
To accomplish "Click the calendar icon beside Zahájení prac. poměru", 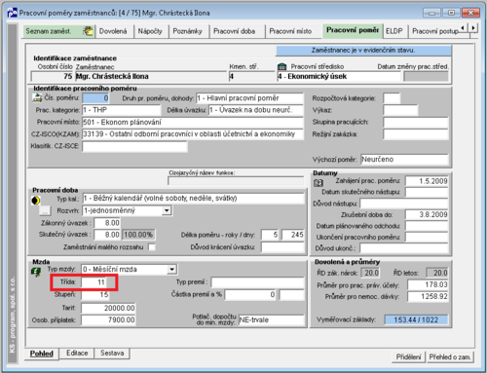I will pos(318,183).
